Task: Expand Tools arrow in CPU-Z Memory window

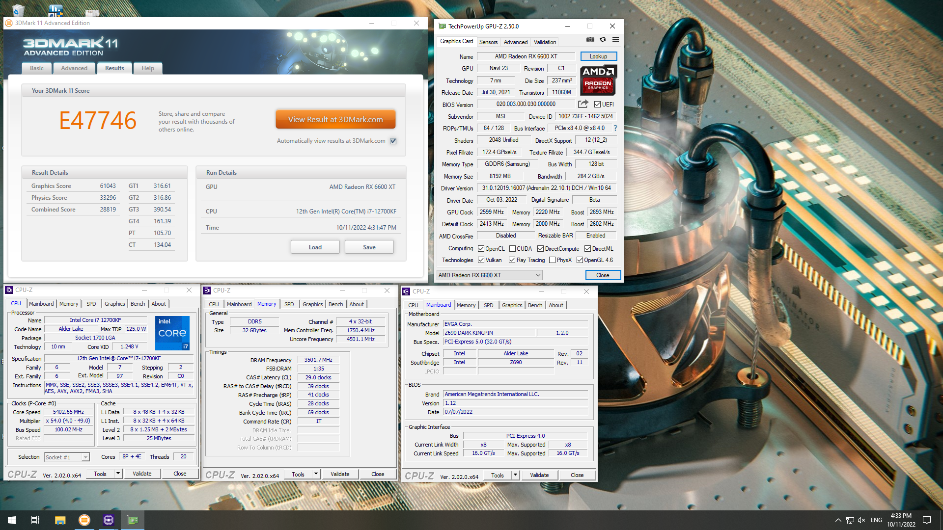Action: pyautogui.click(x=316, y=474)
